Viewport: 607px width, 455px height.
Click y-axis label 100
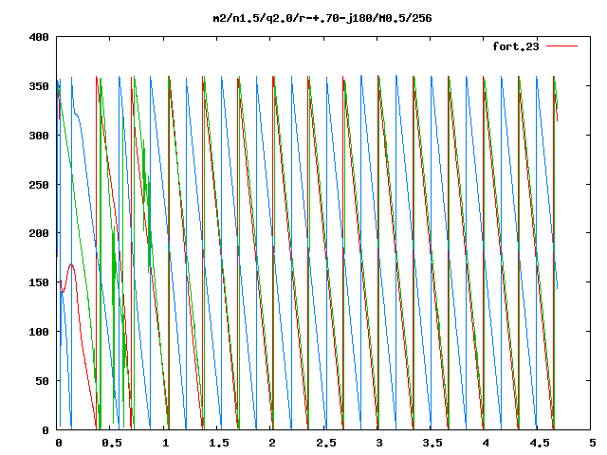(39, 332)
